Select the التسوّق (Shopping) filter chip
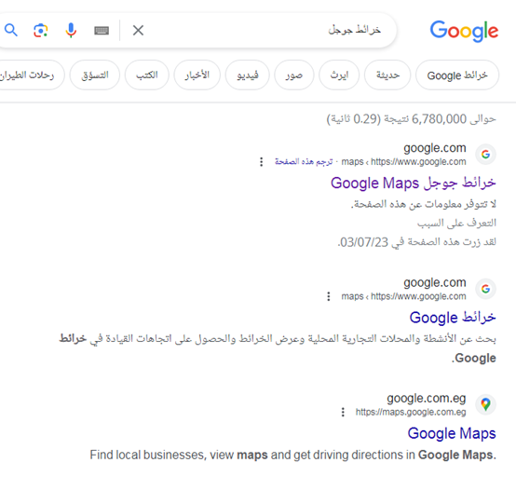 click(x=95, y=75)
